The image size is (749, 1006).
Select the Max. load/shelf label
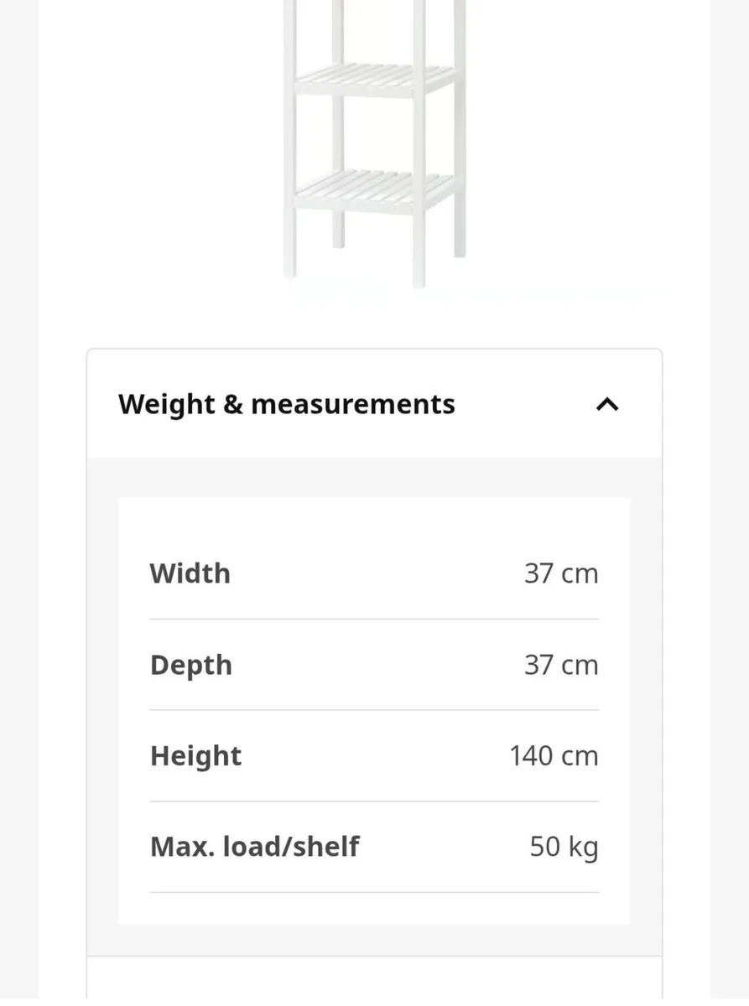tap(254, 847)
